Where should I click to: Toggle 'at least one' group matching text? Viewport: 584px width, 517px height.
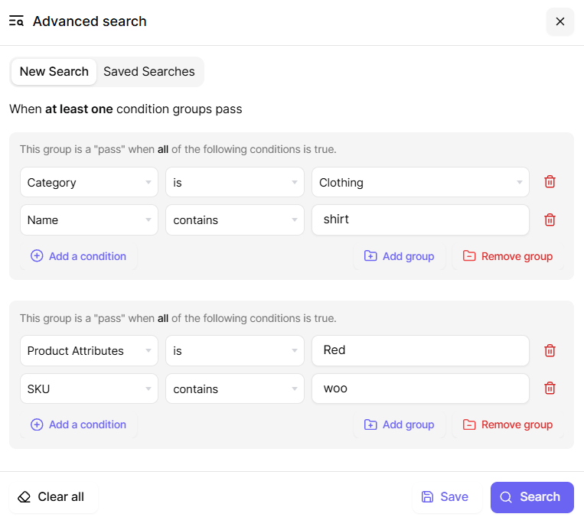coord(79,109)
